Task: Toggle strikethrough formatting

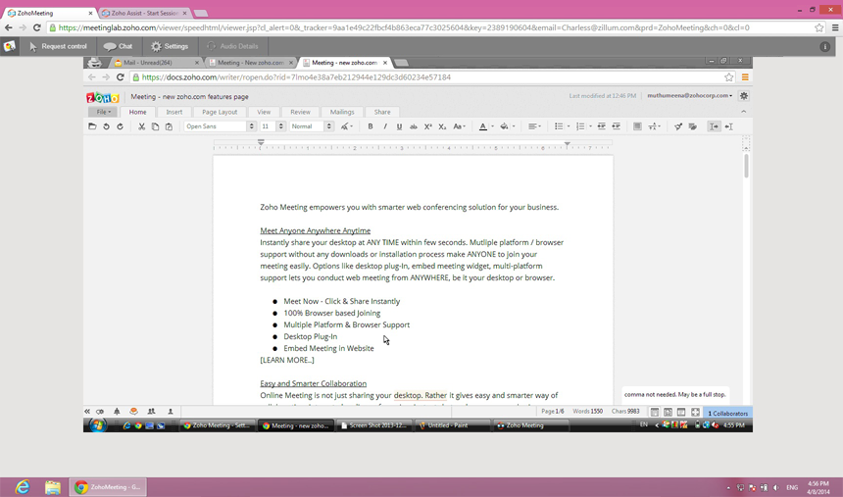Action: click(414, 126)
